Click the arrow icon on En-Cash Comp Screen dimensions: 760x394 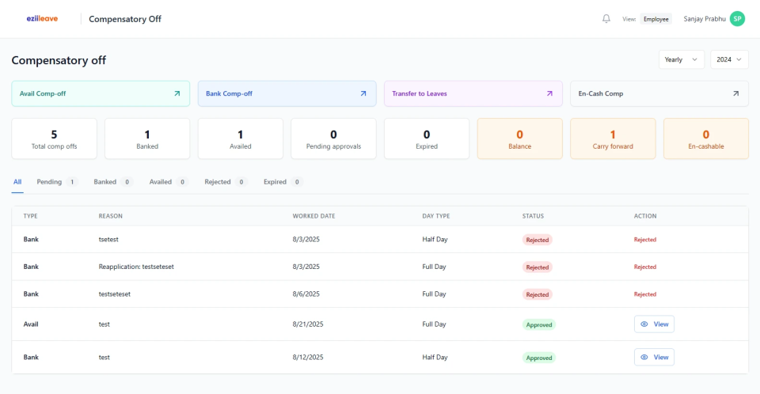click(x=735, y=93)
